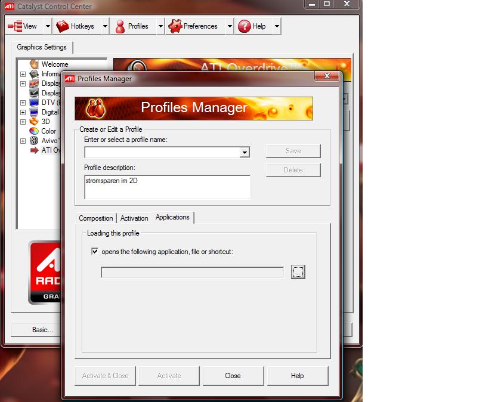This screenshot has height=402, width=501.
Task: Click the Help question mark icon
Action: [245, 26]
